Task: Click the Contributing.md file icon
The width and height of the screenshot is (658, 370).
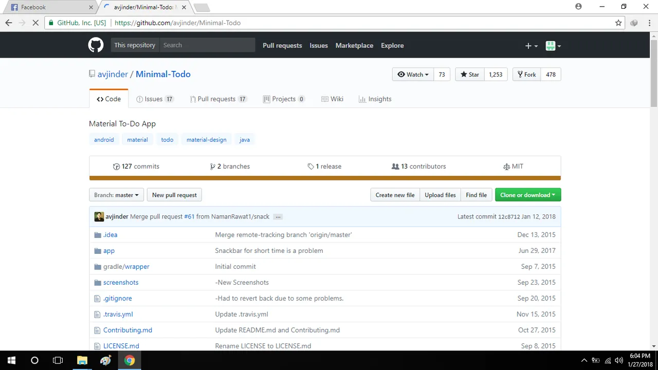Action: [x=97, y=330]
